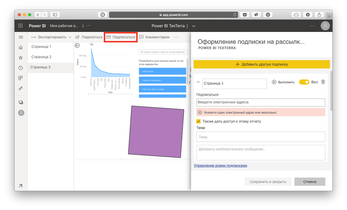
Task: Toggle the Вкл. subscription switch
Action: tap(304, 82)
